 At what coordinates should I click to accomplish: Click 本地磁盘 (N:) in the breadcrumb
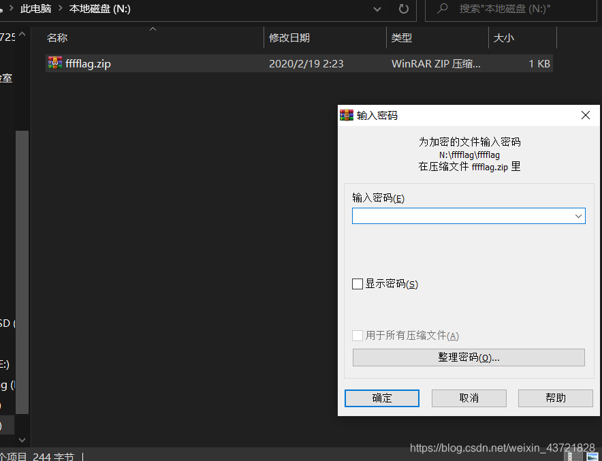pos(101,10)
